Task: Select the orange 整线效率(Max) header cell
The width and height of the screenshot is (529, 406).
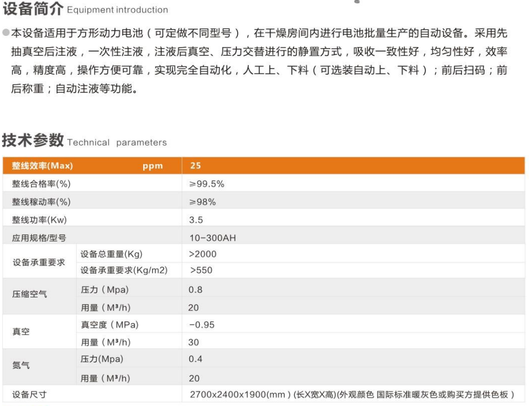Action: tap(42, 166)
